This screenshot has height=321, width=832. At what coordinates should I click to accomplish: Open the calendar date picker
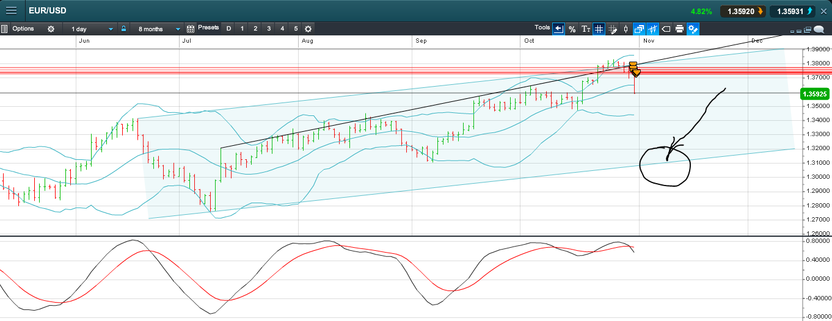coord(190,29)
